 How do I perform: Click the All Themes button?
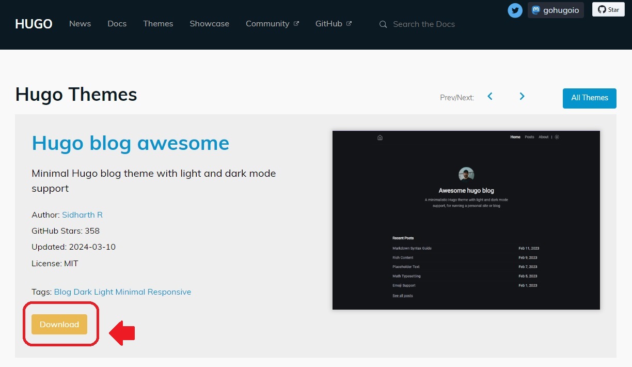[x=590, y=98]
